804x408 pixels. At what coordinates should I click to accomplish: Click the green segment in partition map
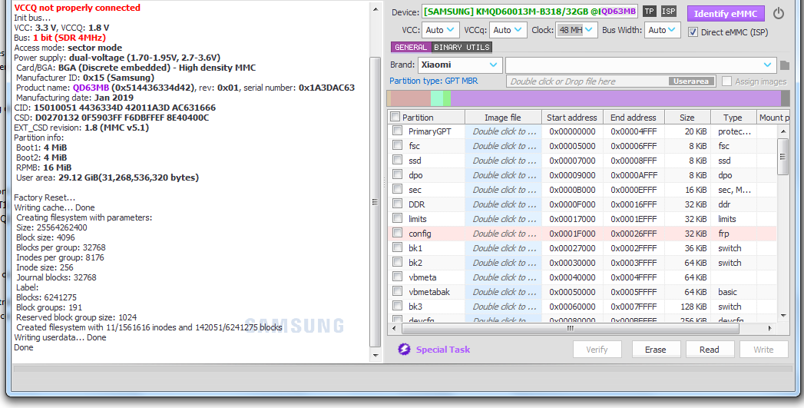coord(447,98)
